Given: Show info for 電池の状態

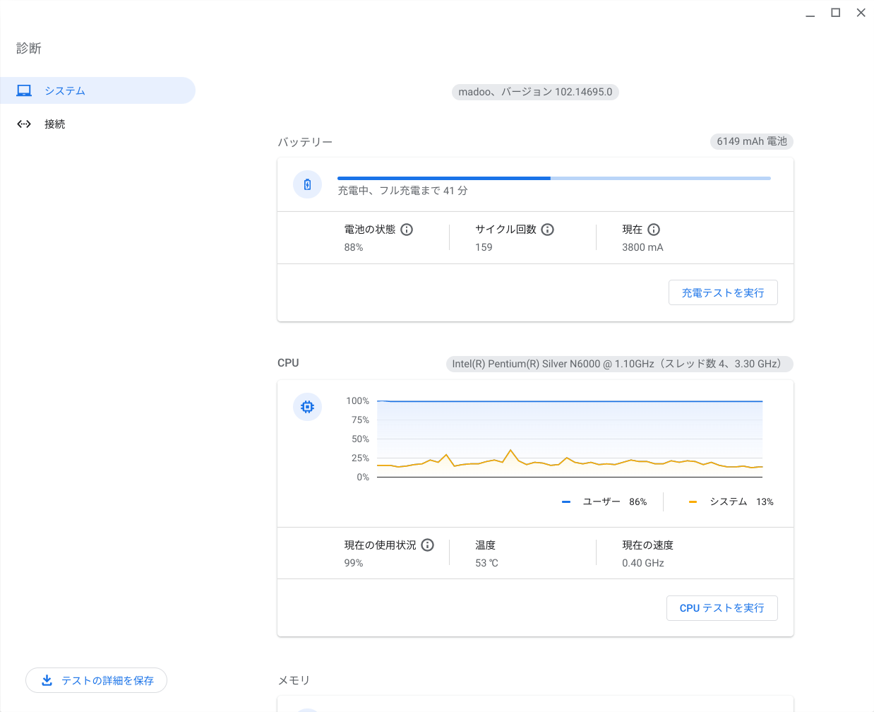Looking at the screenshot, I should coord(407,230).
